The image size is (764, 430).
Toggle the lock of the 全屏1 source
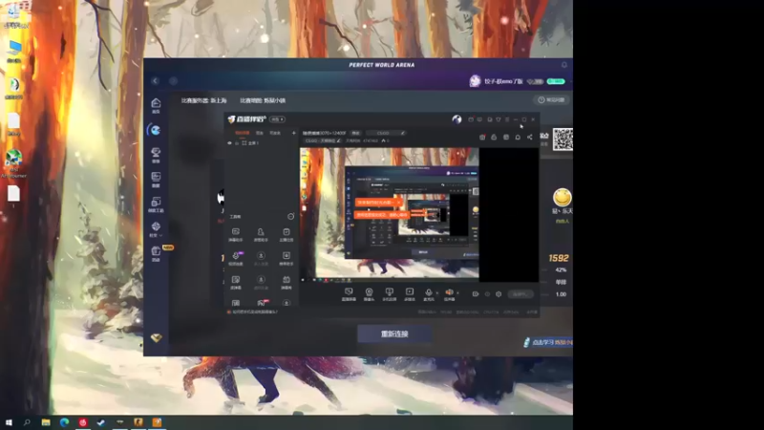tap(237, 142)
